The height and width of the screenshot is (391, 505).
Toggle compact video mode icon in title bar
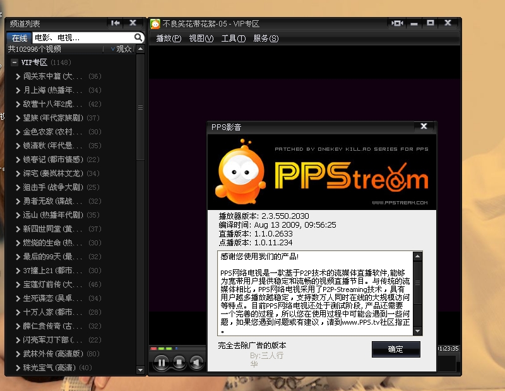pos(397,23)
